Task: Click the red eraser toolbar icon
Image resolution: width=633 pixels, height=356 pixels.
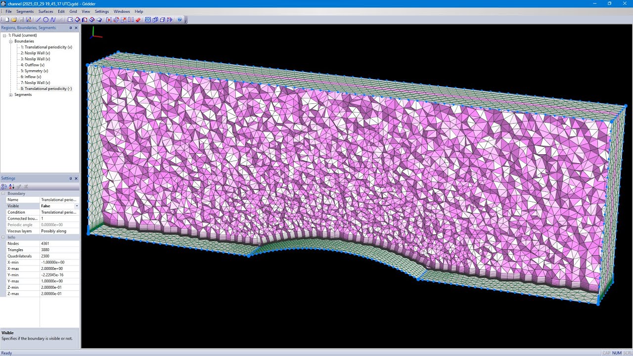Action: (x=138, y=20)
